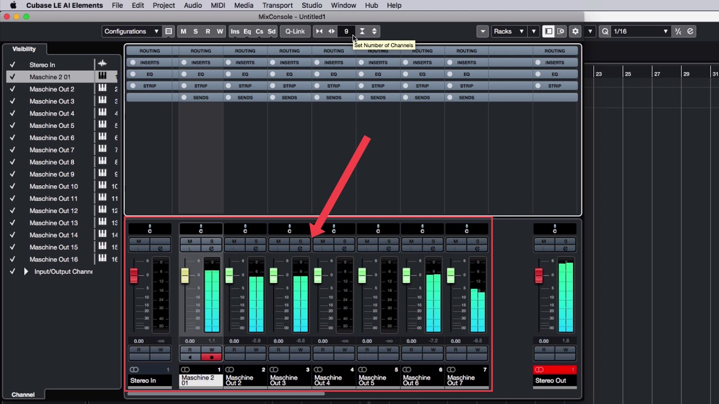Enable read automation on Maschine Out 5

point(367,350)
